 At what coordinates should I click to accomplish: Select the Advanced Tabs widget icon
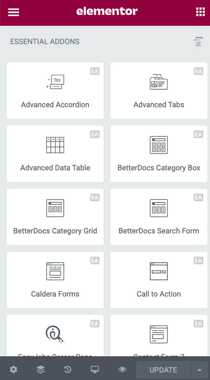159,82
